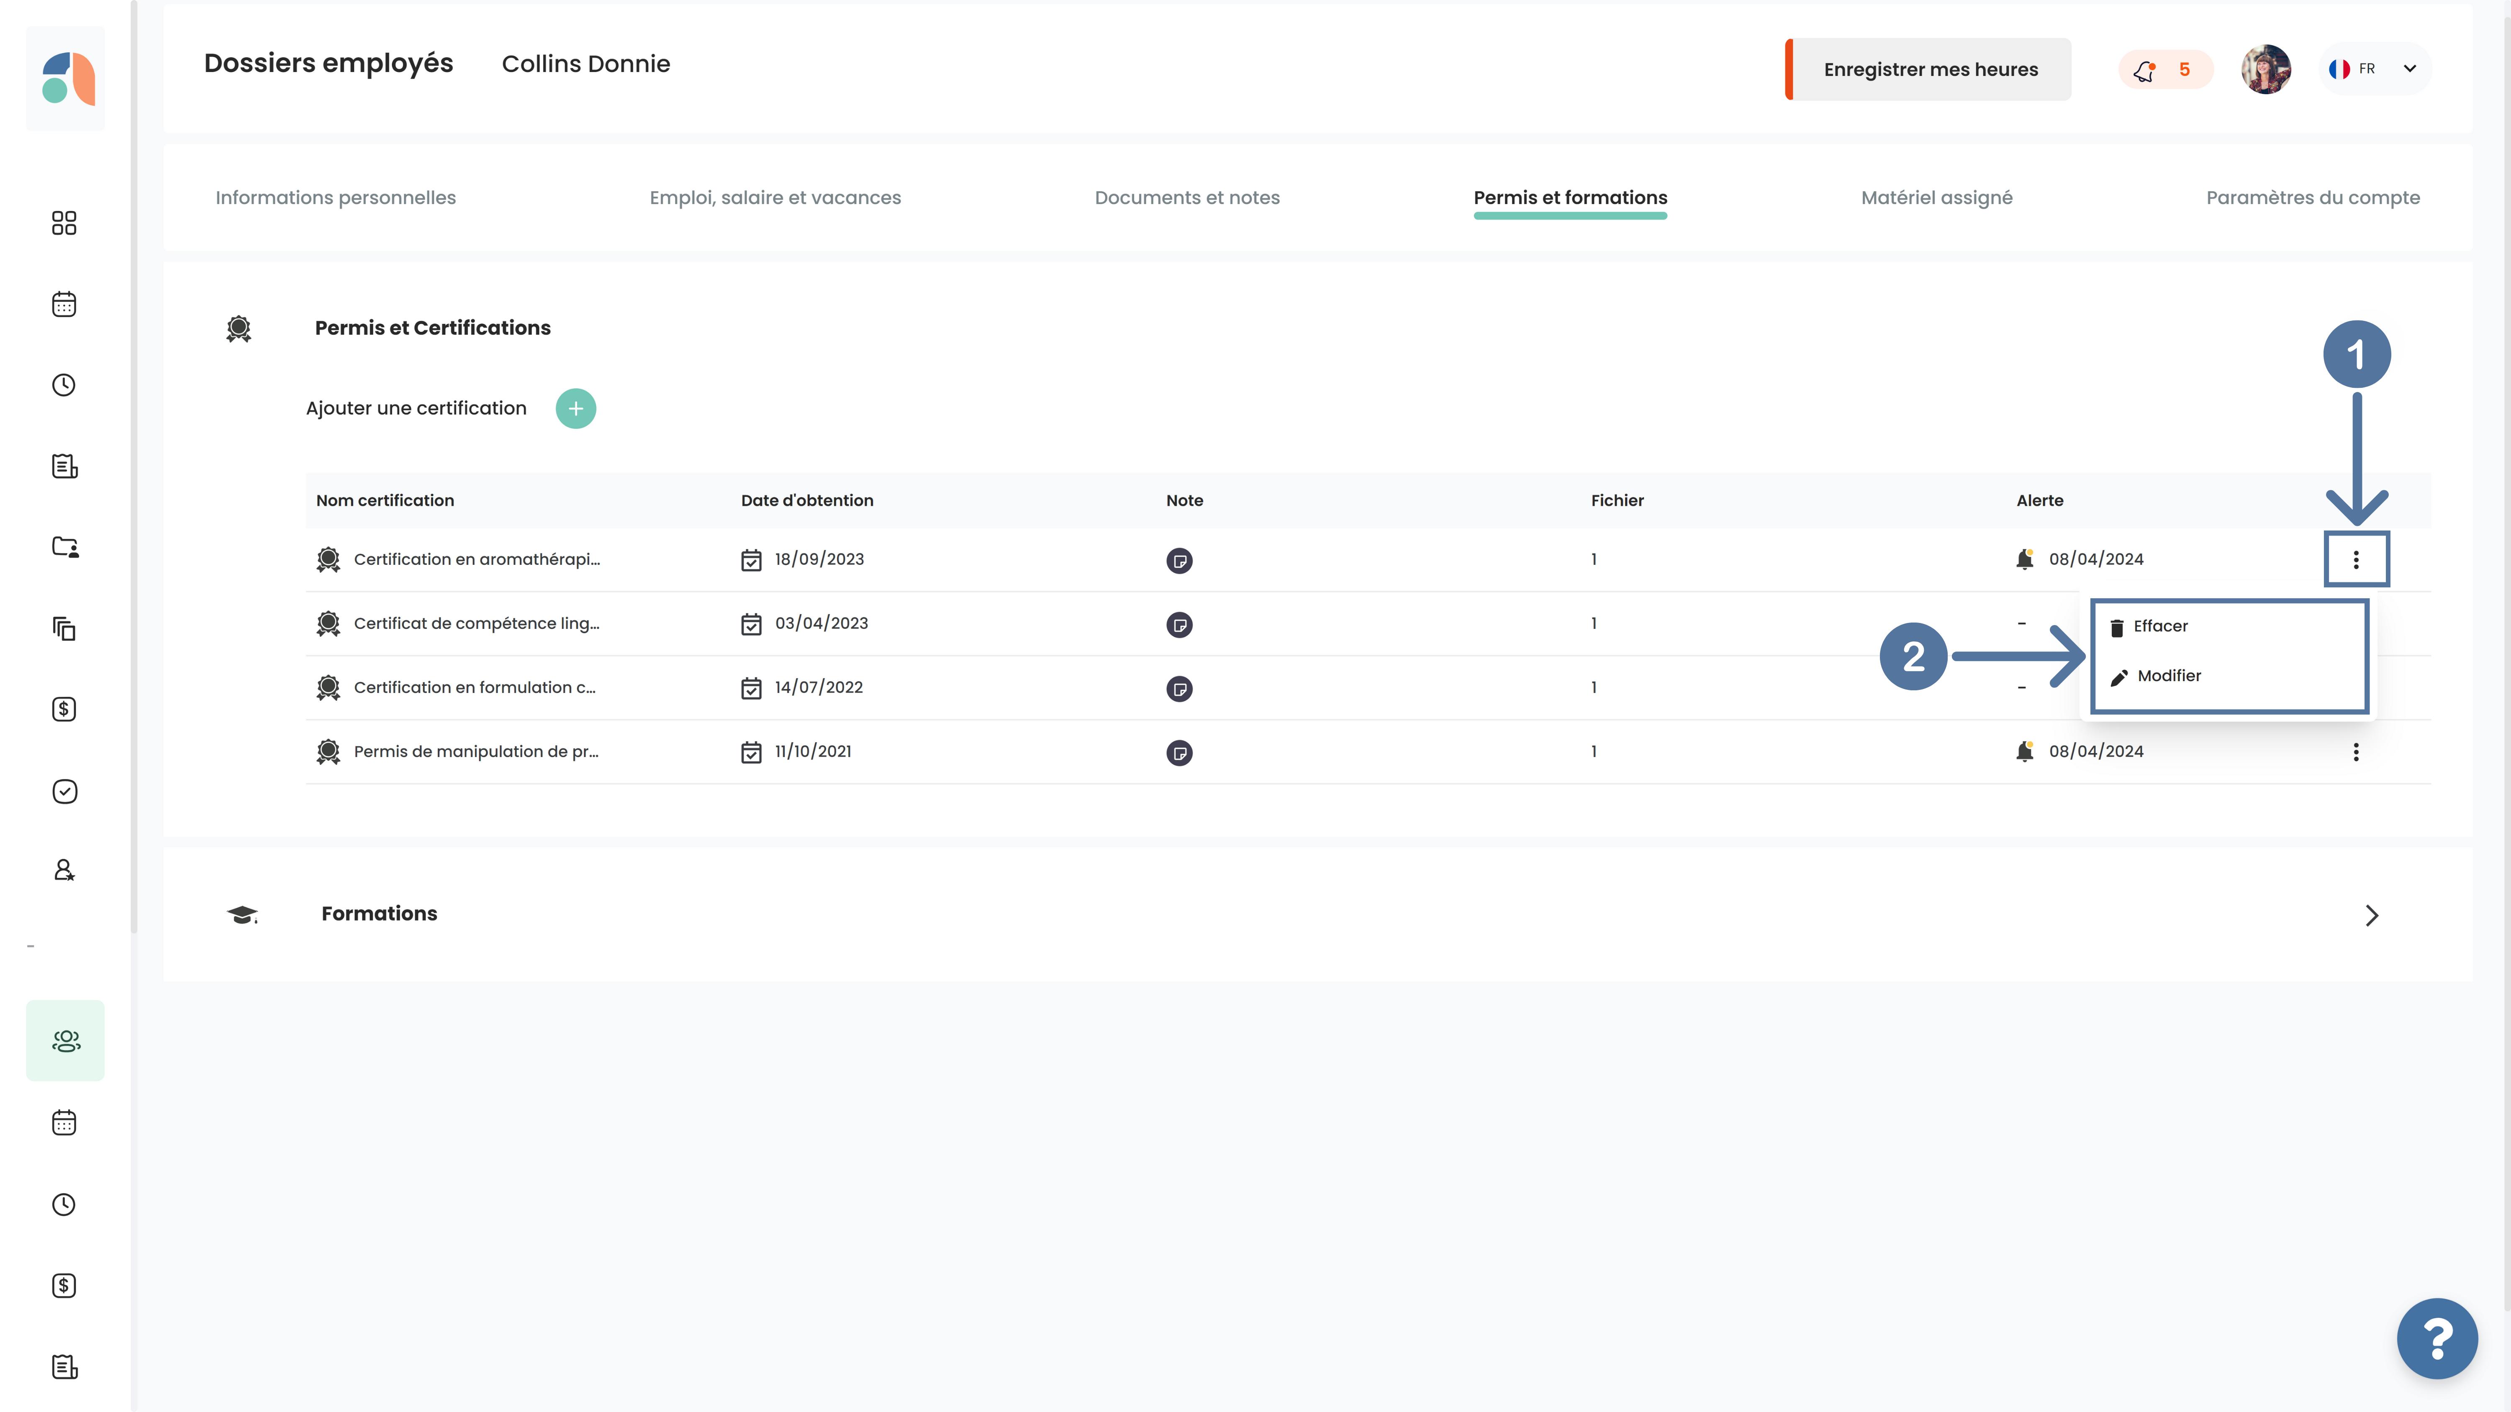Click the notifications bell showing 5
The image size is (2511, 1412).
(x=2165, y=69)
